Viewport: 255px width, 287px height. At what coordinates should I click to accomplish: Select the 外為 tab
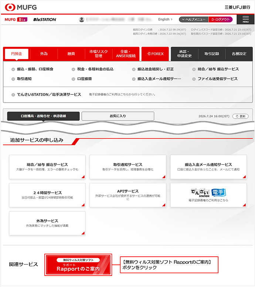[44, 54]
